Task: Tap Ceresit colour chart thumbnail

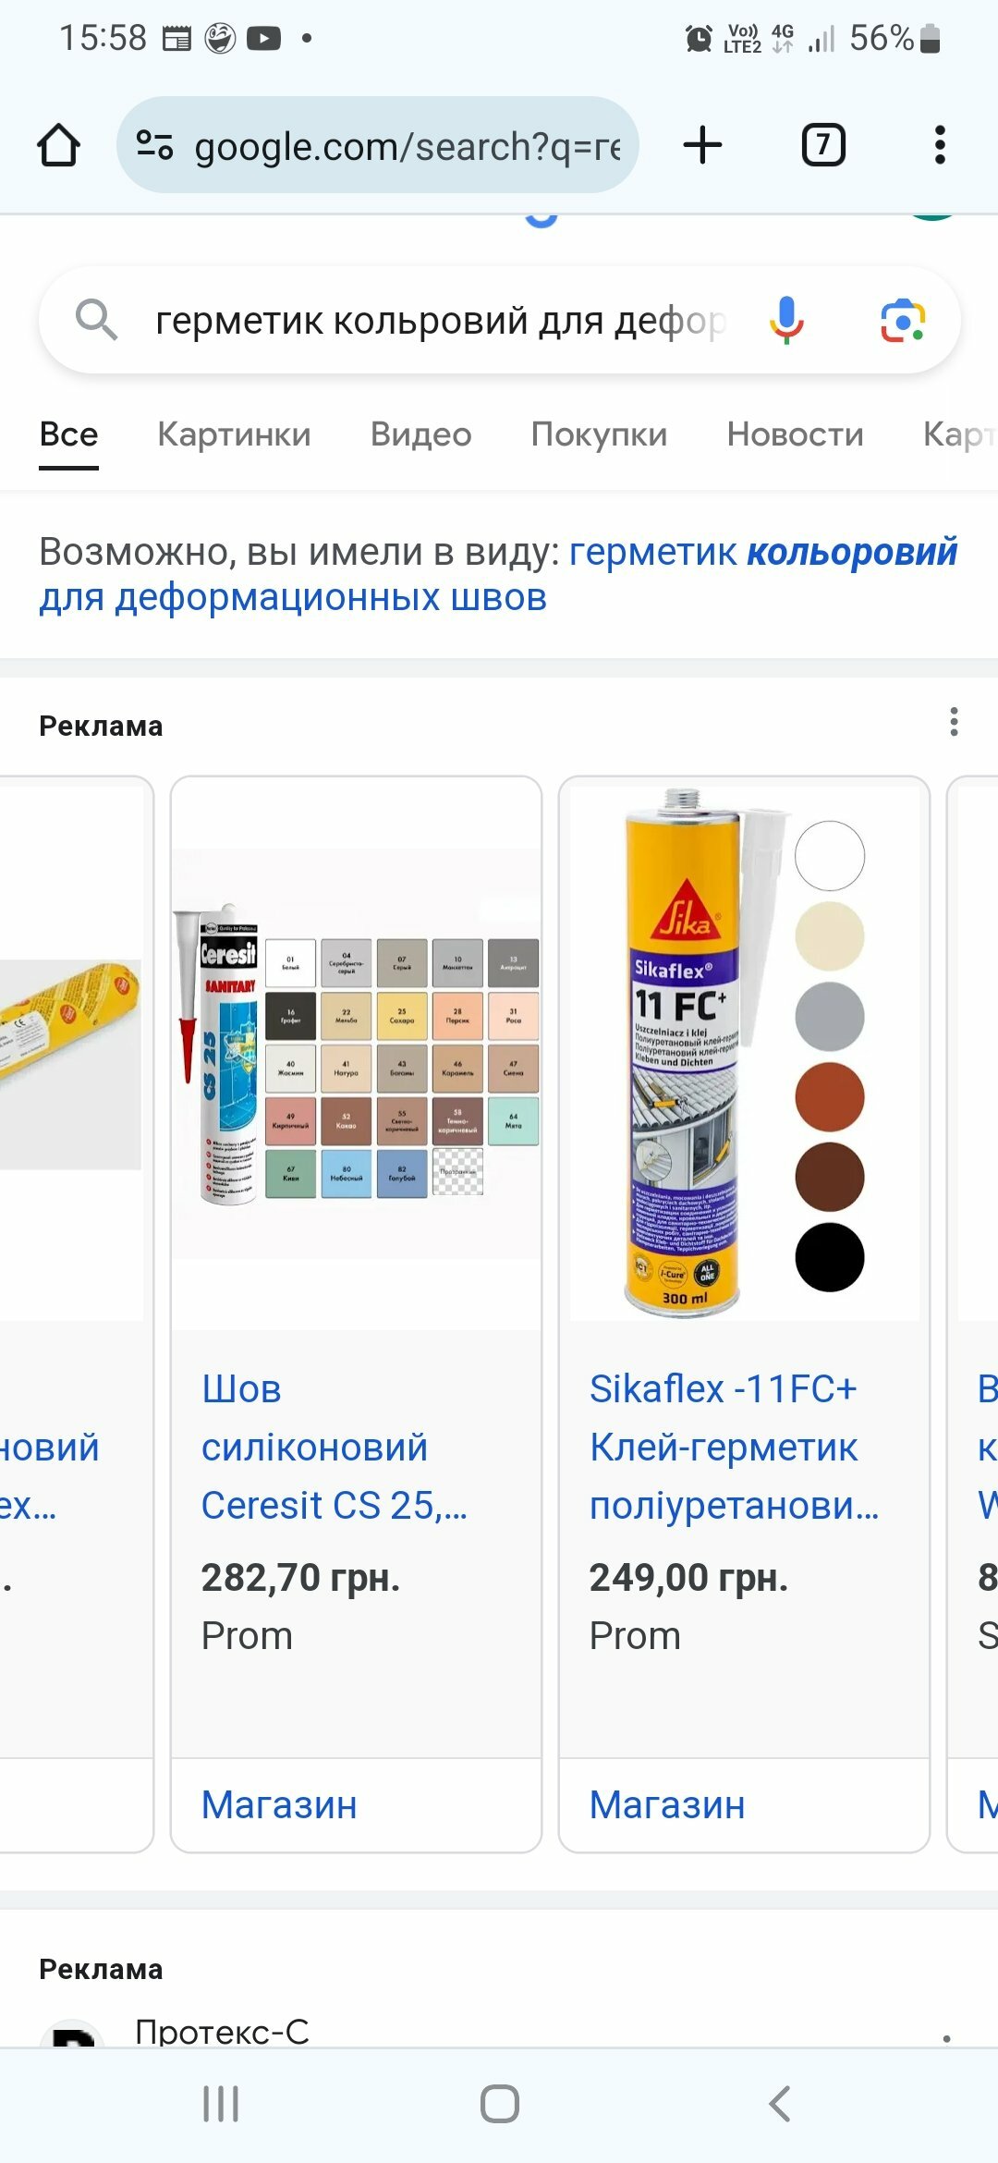Action: tap(357, 1053)
